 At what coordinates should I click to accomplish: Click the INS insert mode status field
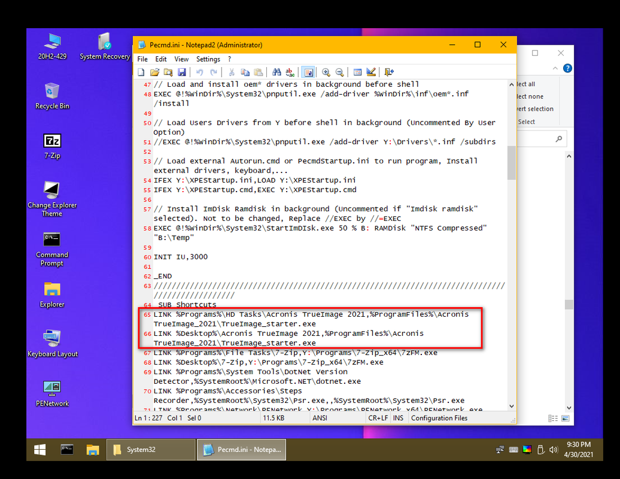tap(398, 418)
